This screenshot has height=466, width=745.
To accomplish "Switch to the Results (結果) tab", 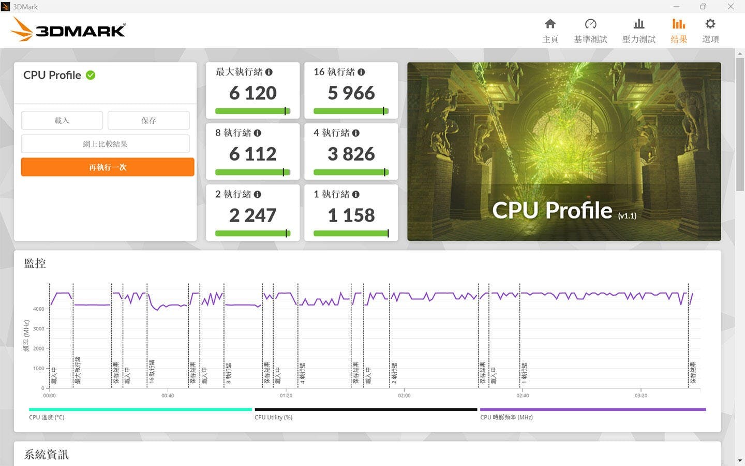I will click(678, 31).
